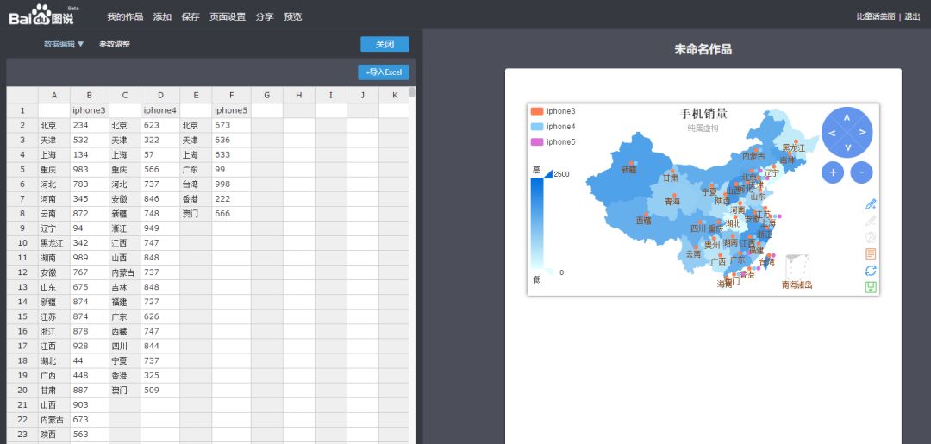Image resolution: width=931 pixels, height=444 pixels.
Task: Click the 退出 logout link
Action: point(912,16)
